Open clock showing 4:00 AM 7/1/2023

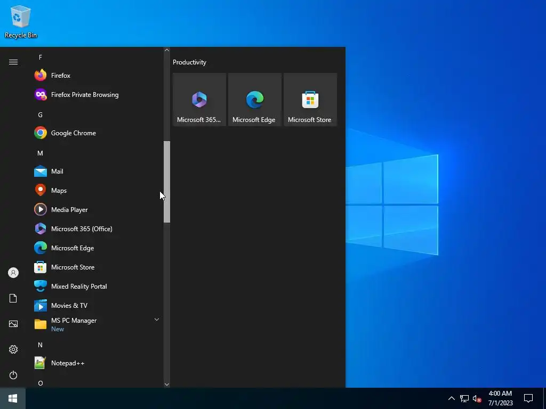500,398
